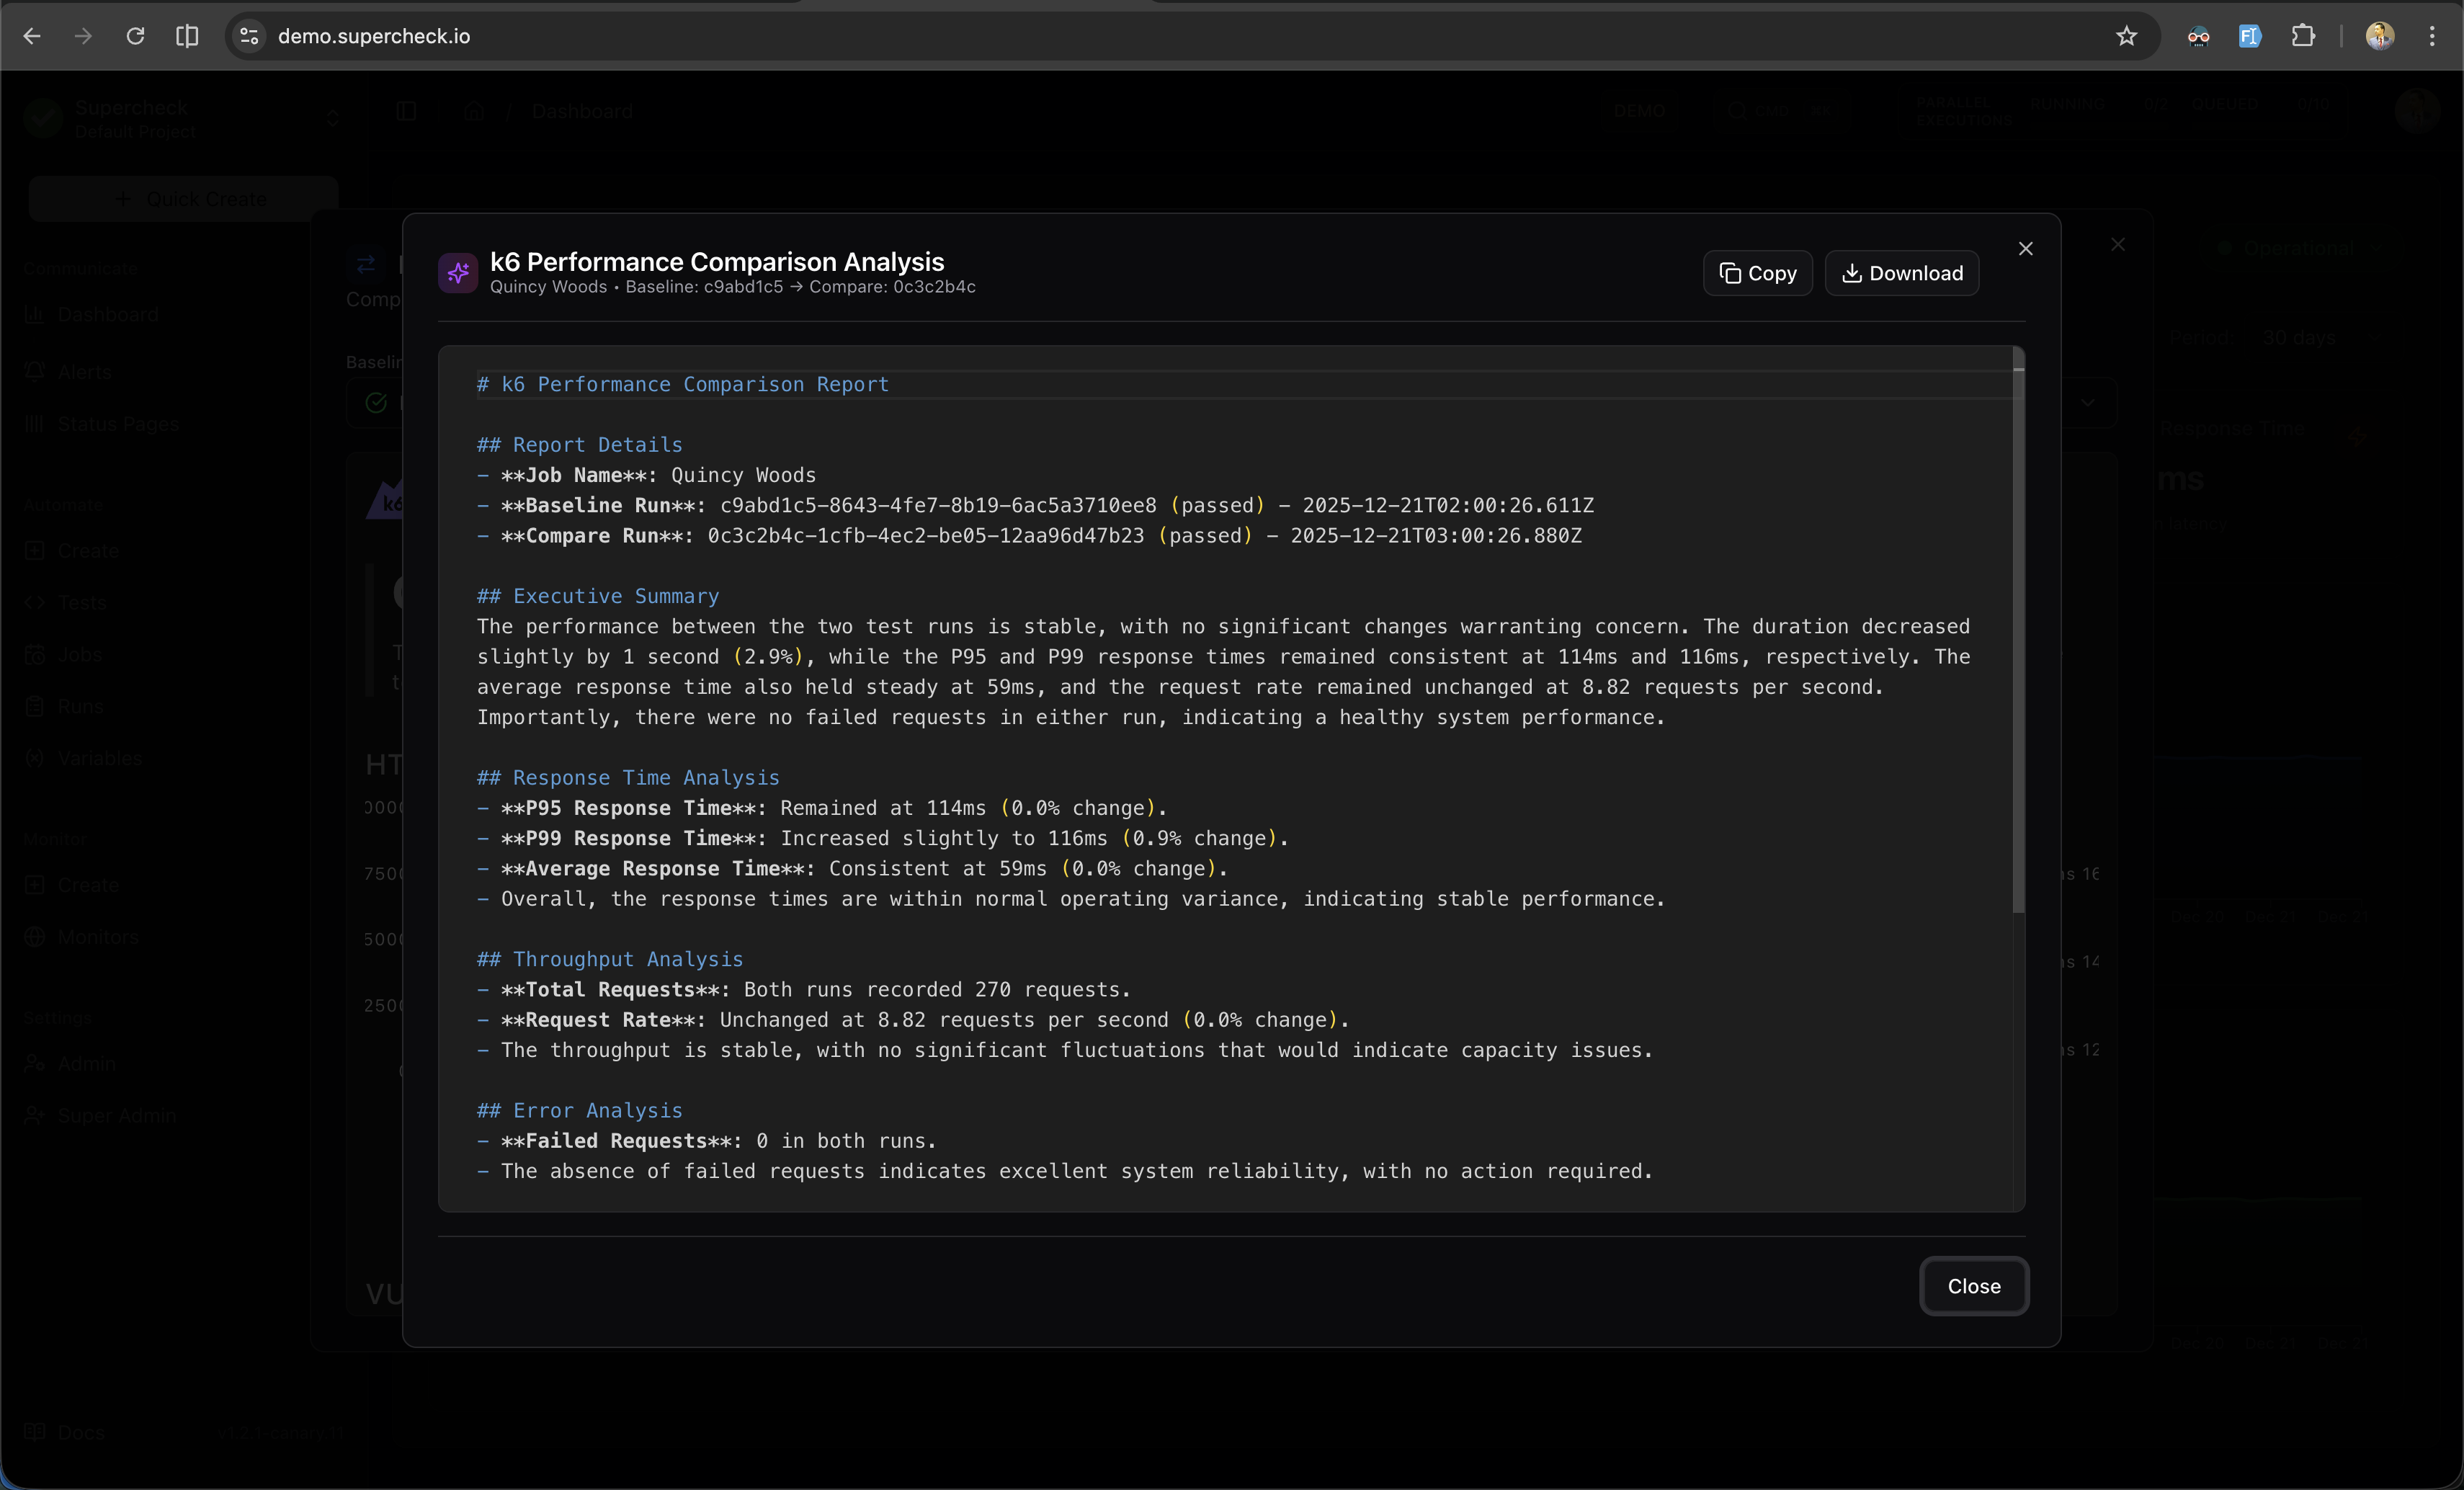Open the browser extensions puzzle icon
The width and height of the screenshot is (2464, 1490).
(2303, 36)
